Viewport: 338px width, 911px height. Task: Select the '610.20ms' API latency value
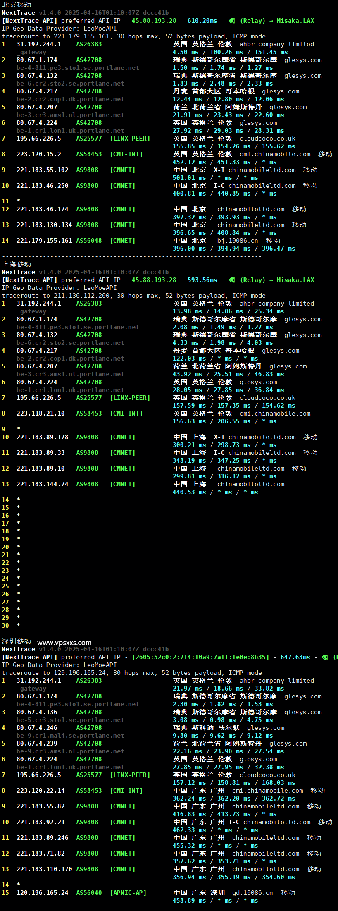[202, 21]
